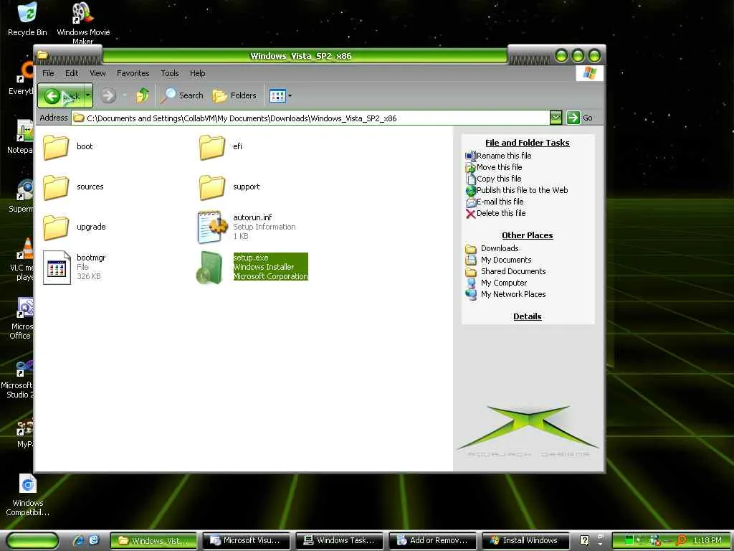734x551 pixels.
Task: Select the support folder
Action: (x=229, y=187)
